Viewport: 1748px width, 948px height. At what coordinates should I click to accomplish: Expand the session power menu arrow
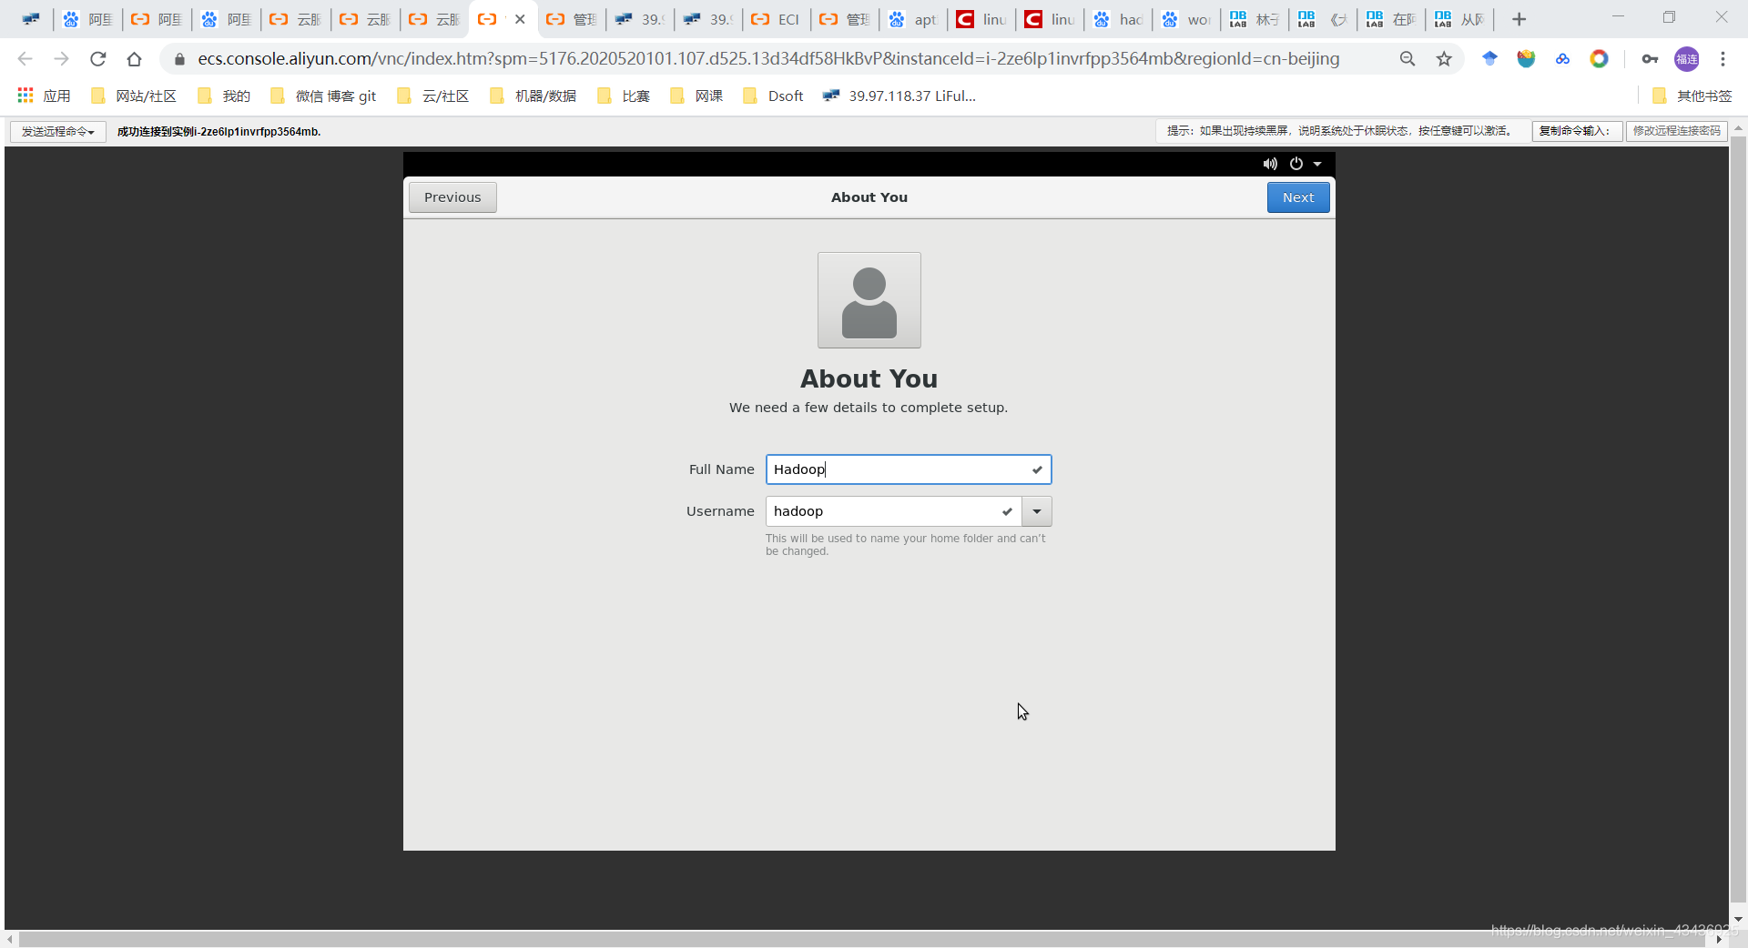1318,164
